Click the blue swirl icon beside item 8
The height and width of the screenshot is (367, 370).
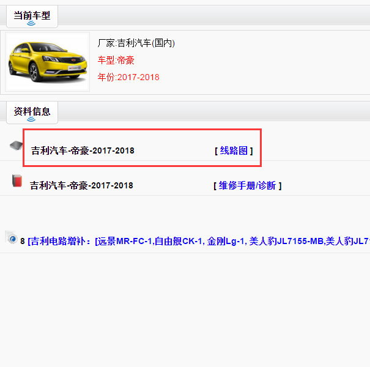coord(11,238)
